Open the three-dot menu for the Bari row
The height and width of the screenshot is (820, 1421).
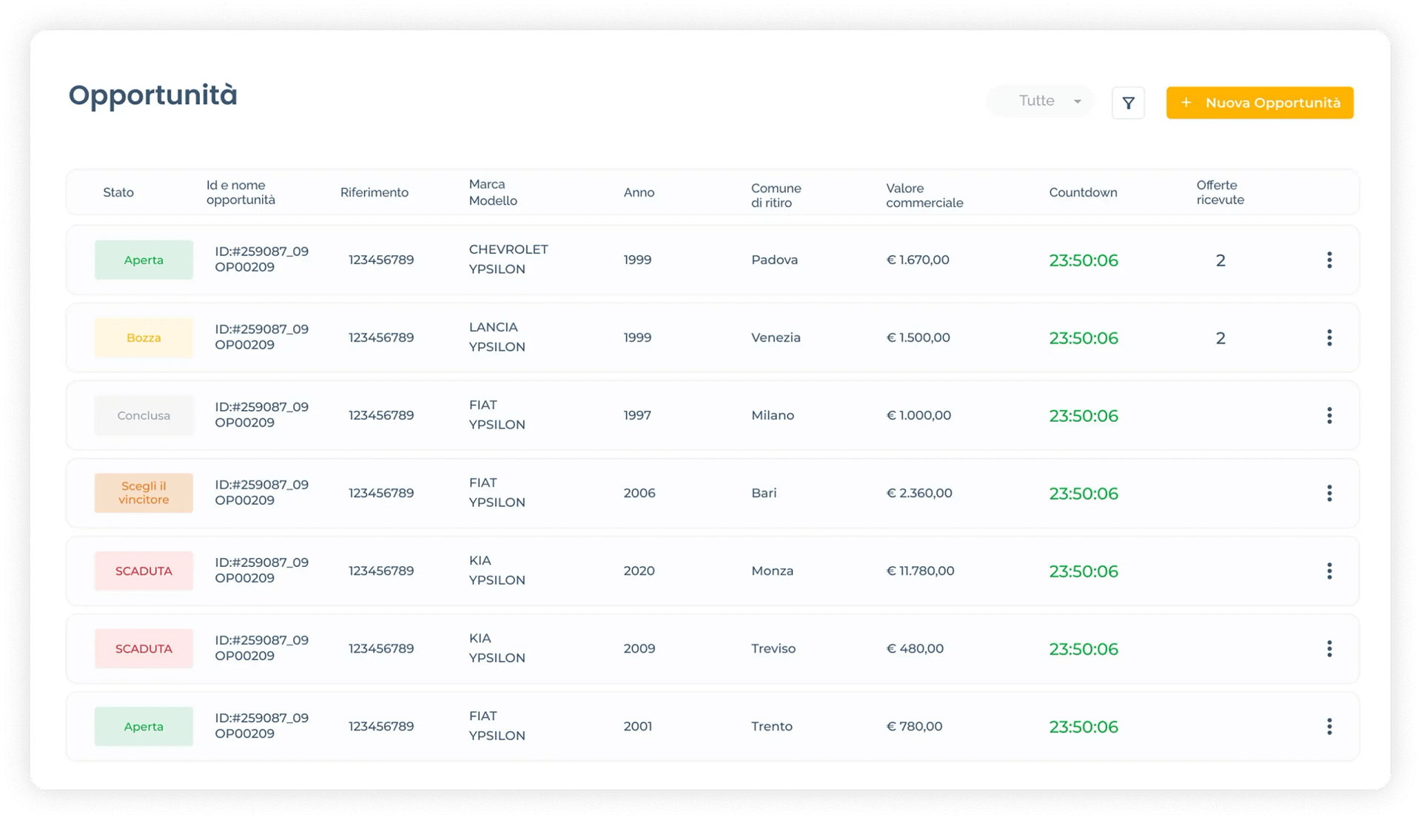[x=1329, y=493]
